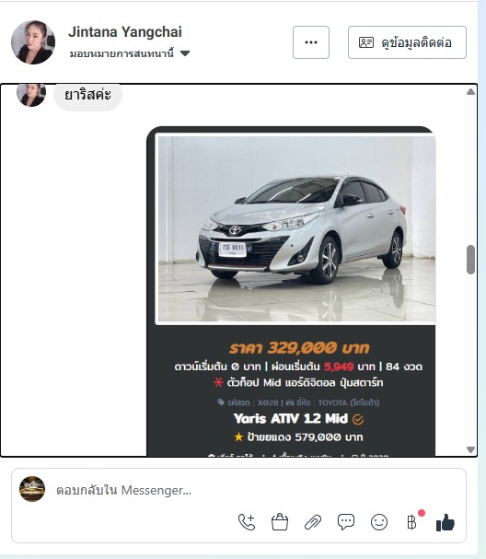The height and width of the screenshot is (559, 486).
Task: Open the shopping bag products icon
Action: tap(280, 522)
